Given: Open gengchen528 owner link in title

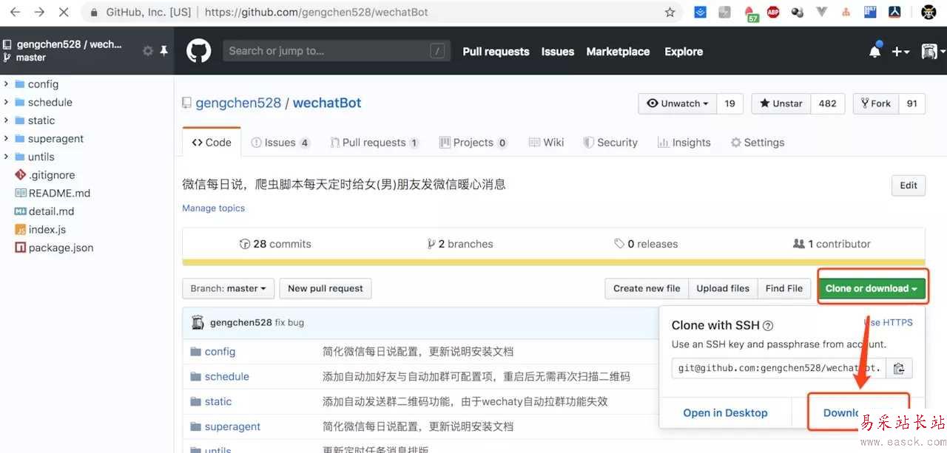Looking at the screenshot, I should coord(238,103).
